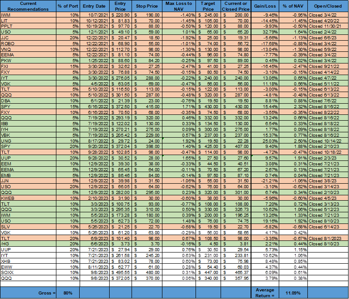Viewport: 349px width, 299px height.
Task: Select the IYH ticker cell
Action: click(x=28, y=129)
